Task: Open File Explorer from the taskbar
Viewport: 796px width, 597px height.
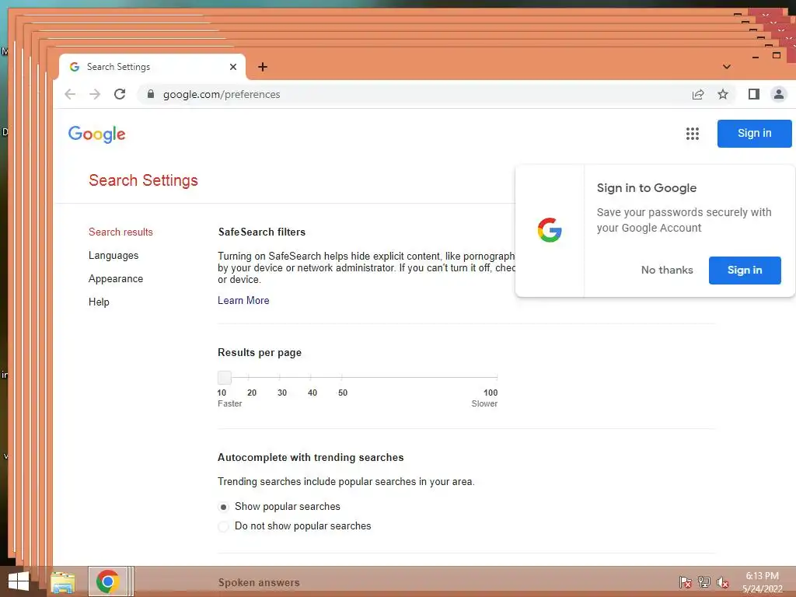Action: click(x=63, y=582)
